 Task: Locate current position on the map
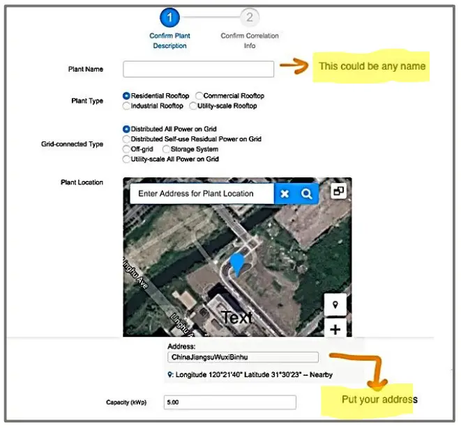pos(335,305)
